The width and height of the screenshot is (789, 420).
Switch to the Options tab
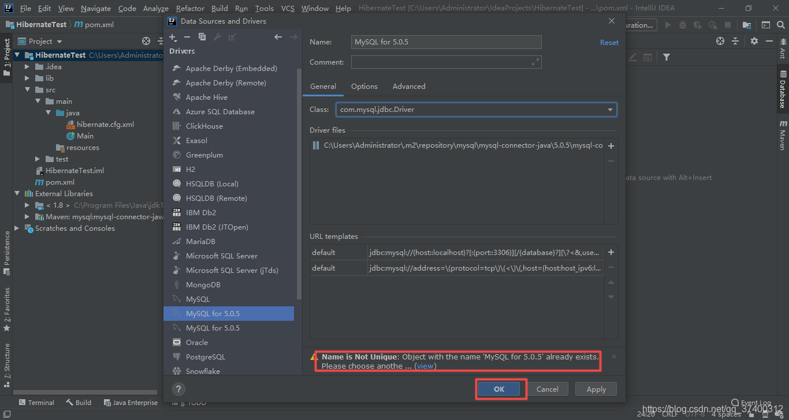364,86
